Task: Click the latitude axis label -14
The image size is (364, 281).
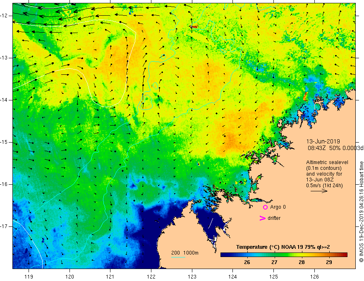Action: point(4,100)
